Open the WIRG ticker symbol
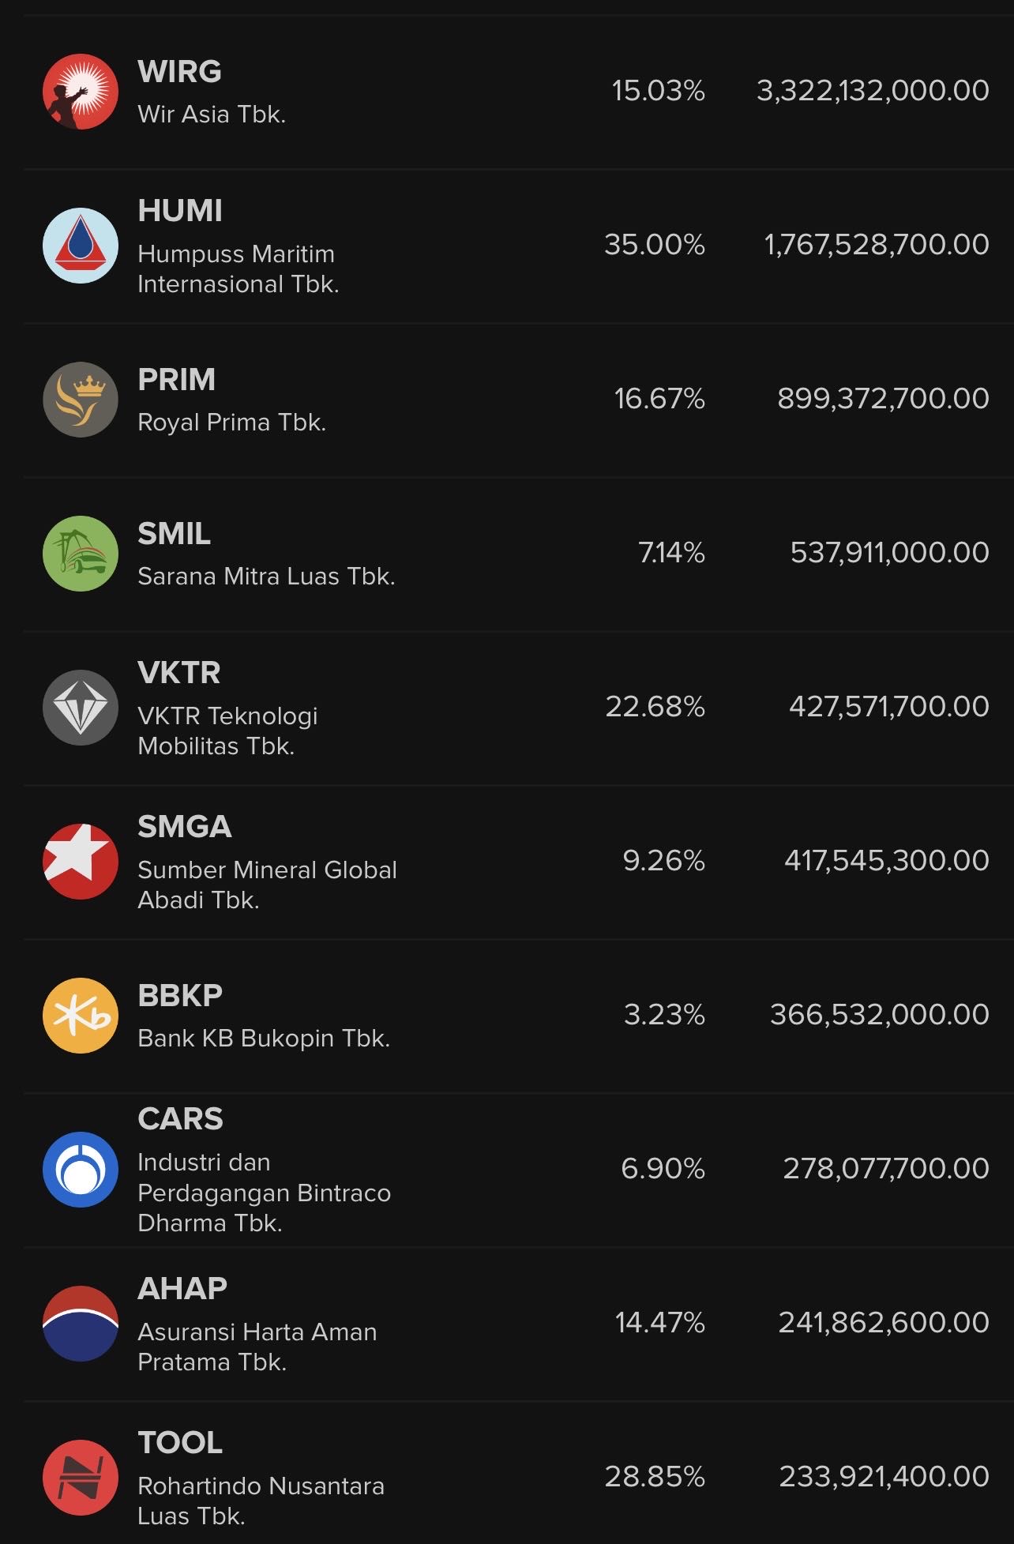 [180, 72]
